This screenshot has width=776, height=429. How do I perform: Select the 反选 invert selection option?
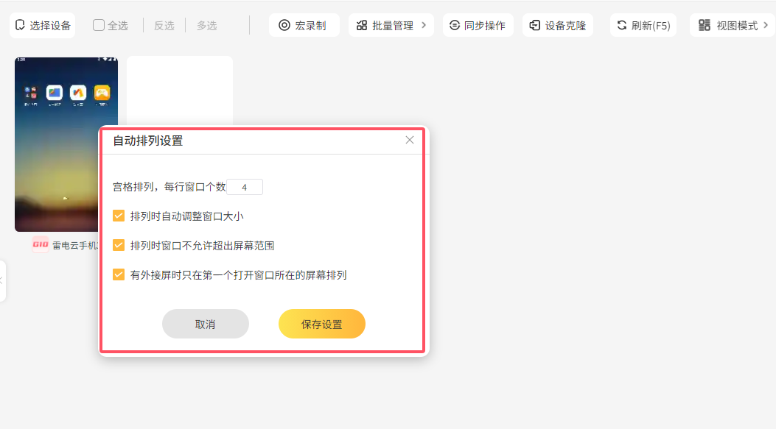click(164, 25)
